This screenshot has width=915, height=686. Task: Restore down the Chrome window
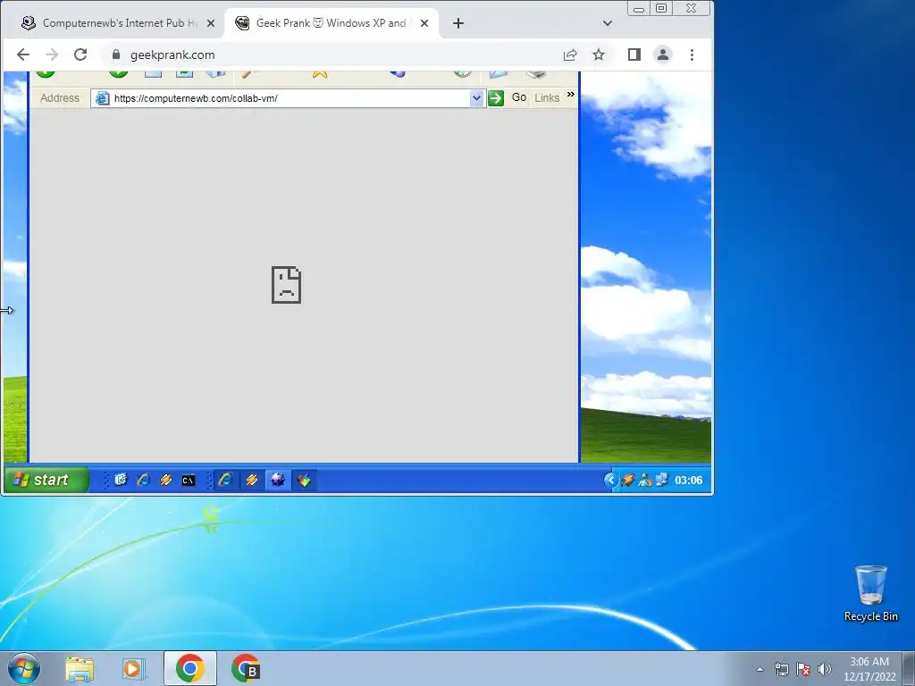[661, 8]
